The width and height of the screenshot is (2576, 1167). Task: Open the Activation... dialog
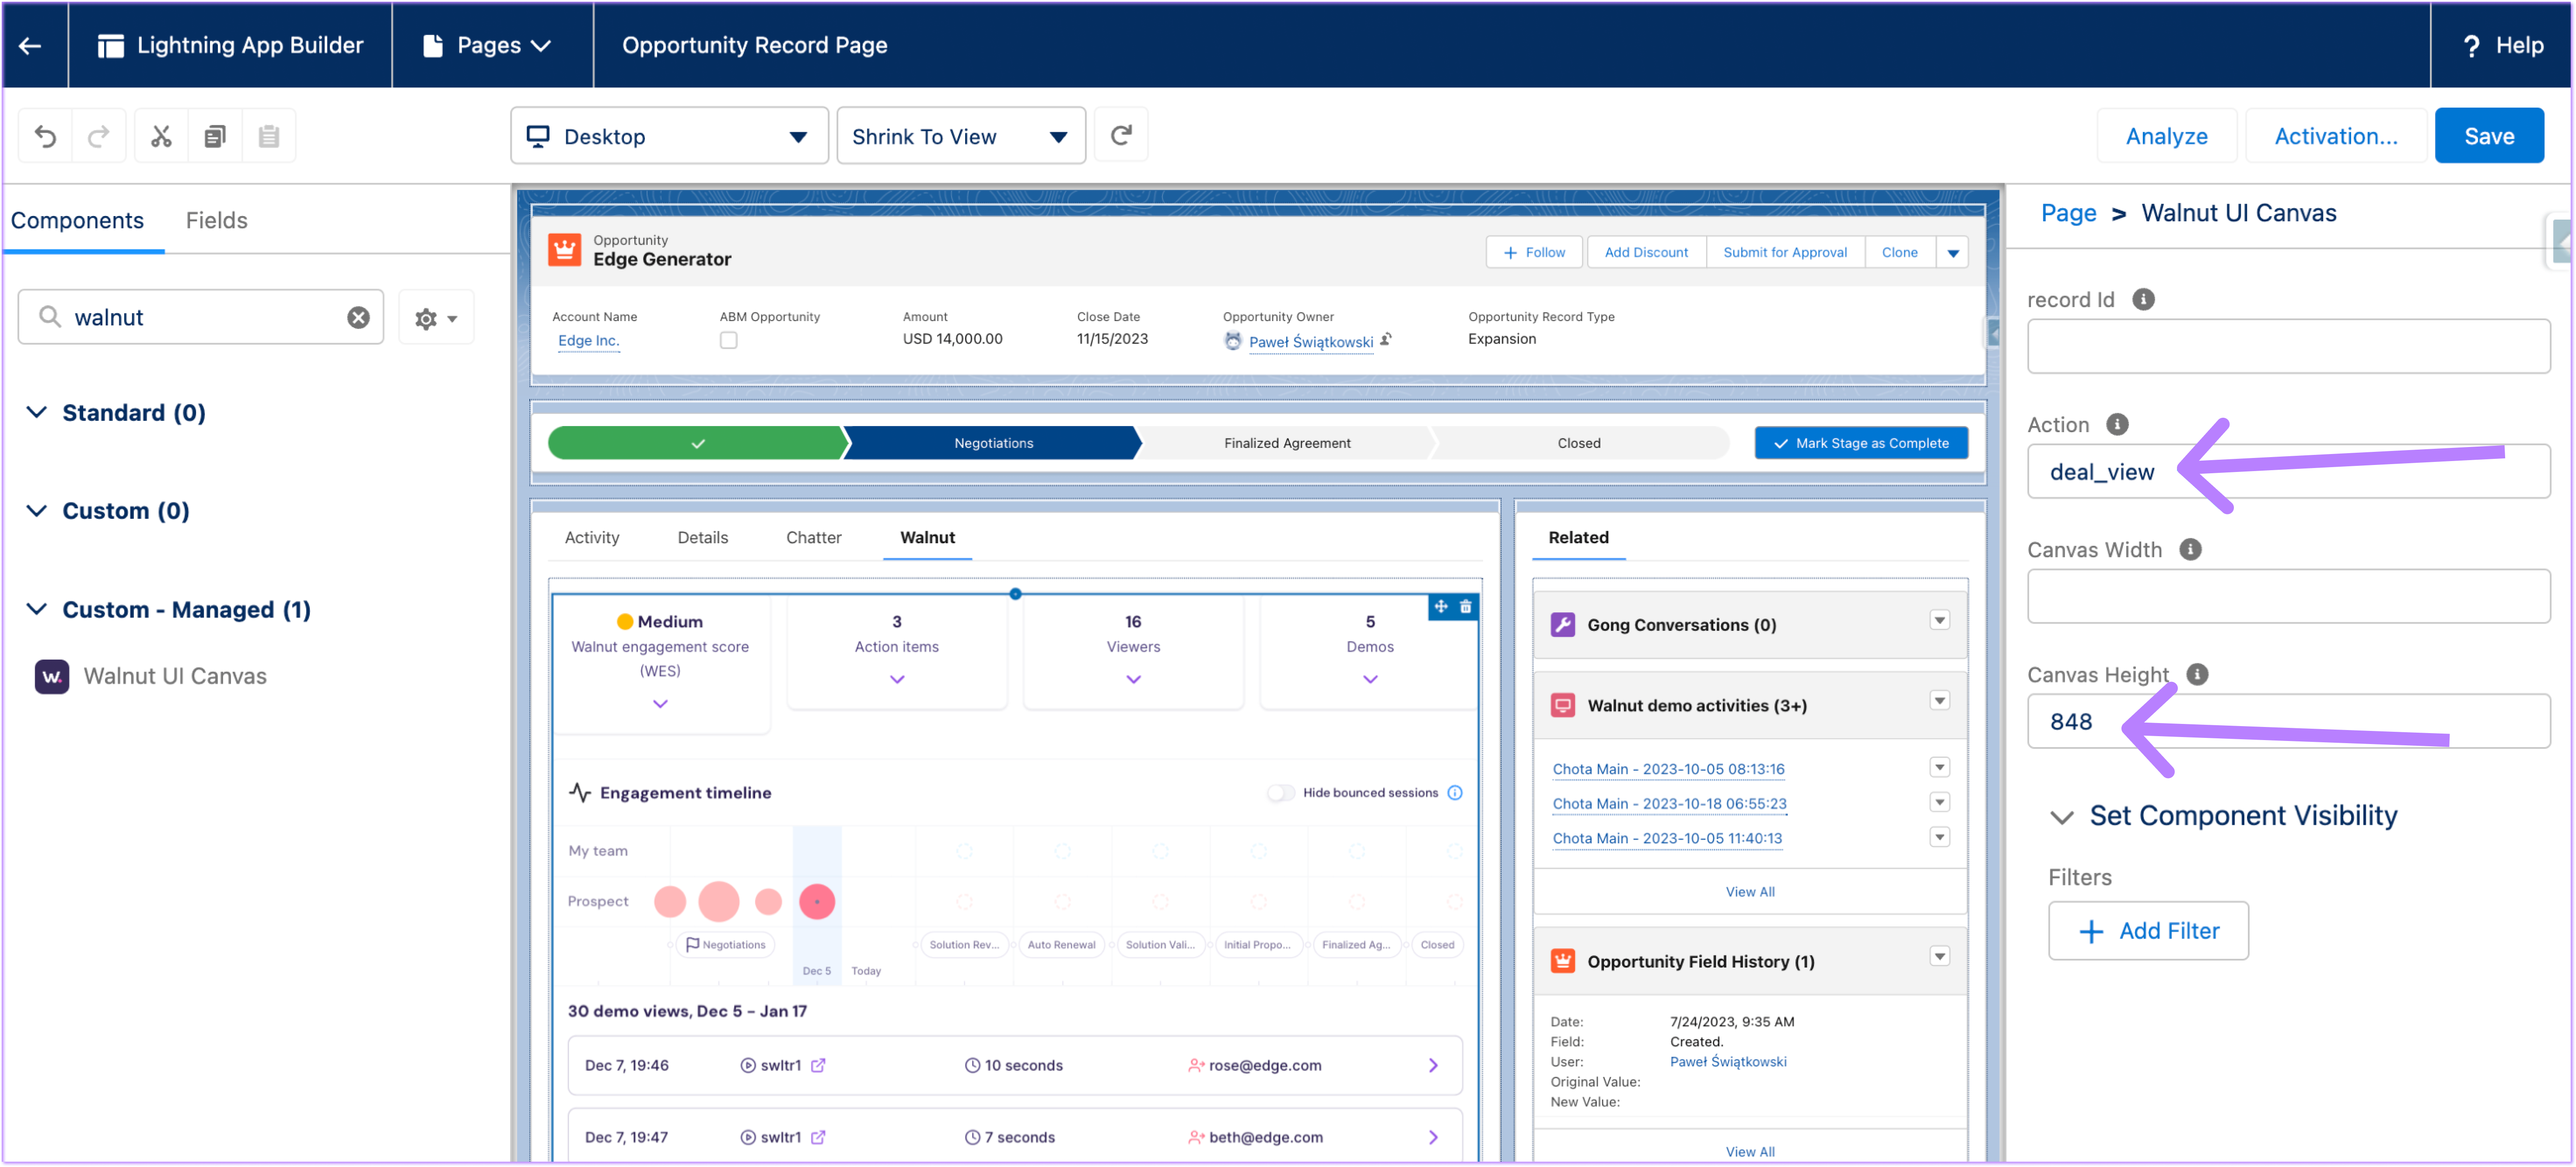point(2335,136)
